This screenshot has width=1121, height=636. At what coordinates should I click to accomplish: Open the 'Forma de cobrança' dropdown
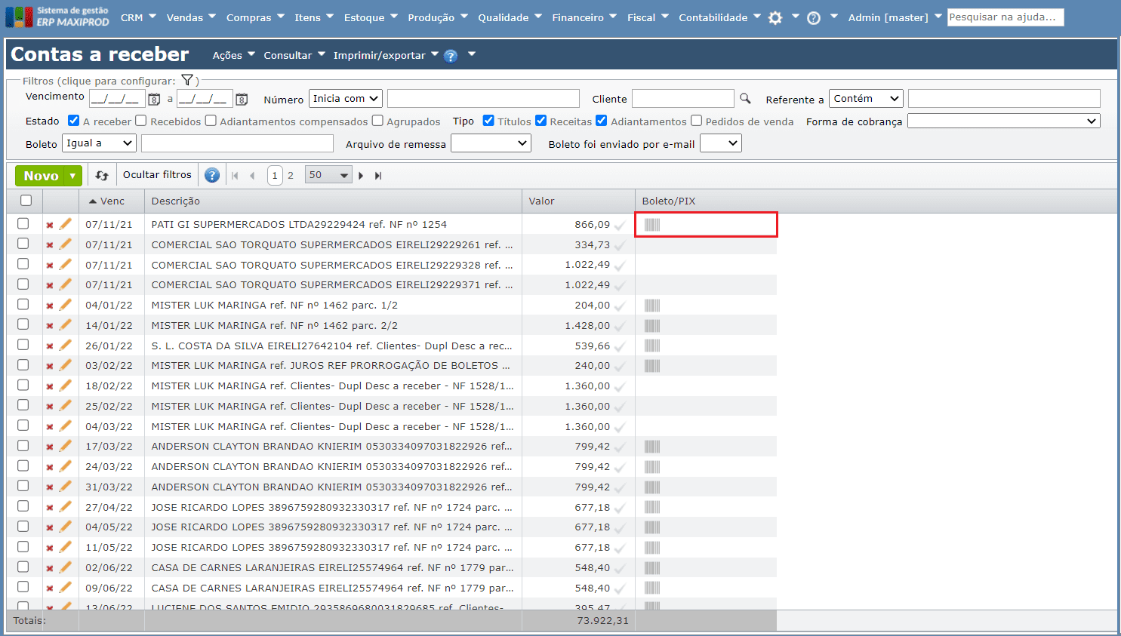pos(1003,121)
